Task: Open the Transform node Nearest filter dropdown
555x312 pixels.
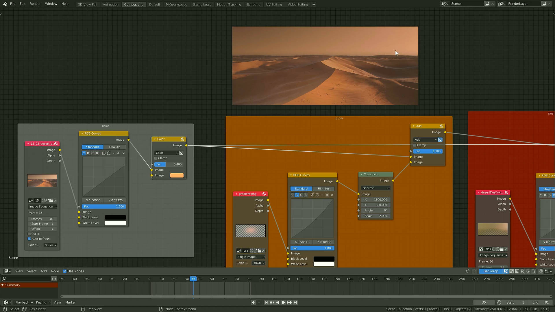Action: [x=376, y=188]
